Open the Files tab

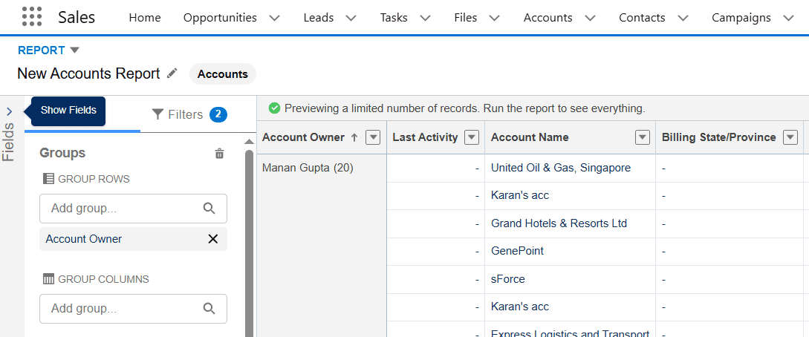point(465,18)
